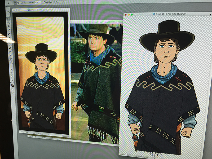Select the Lasso tool in the toolbox
The image size is (212, 159).
8,19
